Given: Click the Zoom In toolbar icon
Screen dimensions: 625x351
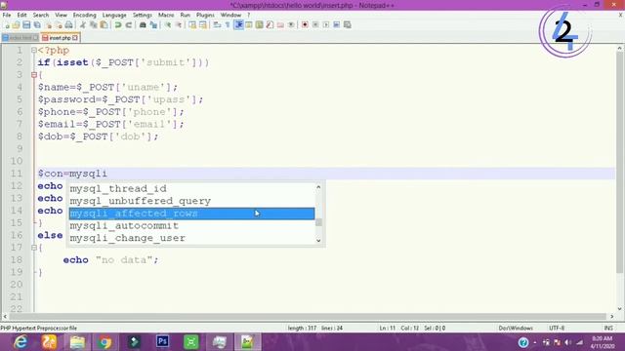Looking at the screenshot, I should (x=168, y=25).
